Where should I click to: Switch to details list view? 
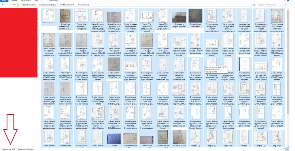coord(284,149)
